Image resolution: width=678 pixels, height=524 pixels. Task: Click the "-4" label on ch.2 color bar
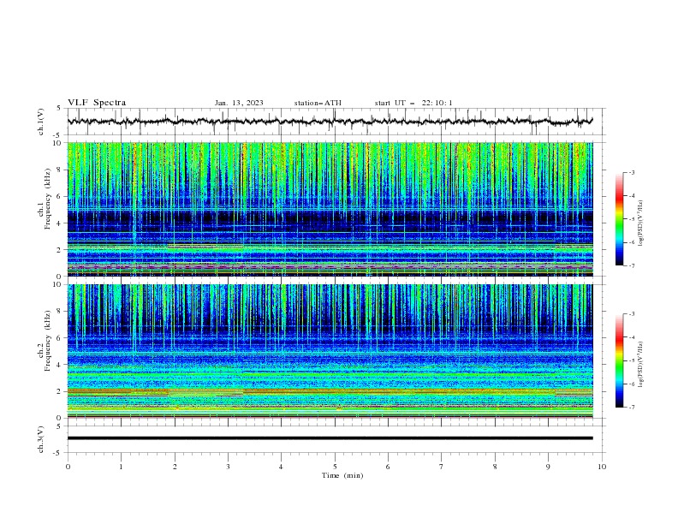pyautogui.click(x=631, y=337)
